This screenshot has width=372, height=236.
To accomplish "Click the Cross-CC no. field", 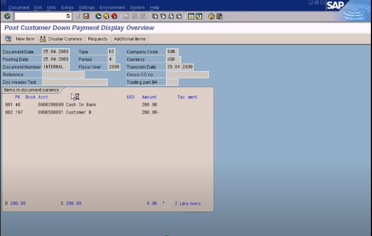I will click(188, 74).
